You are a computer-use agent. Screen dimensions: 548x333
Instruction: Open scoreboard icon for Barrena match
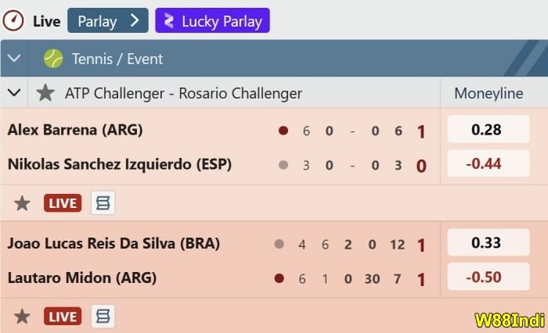pos(103,203)
